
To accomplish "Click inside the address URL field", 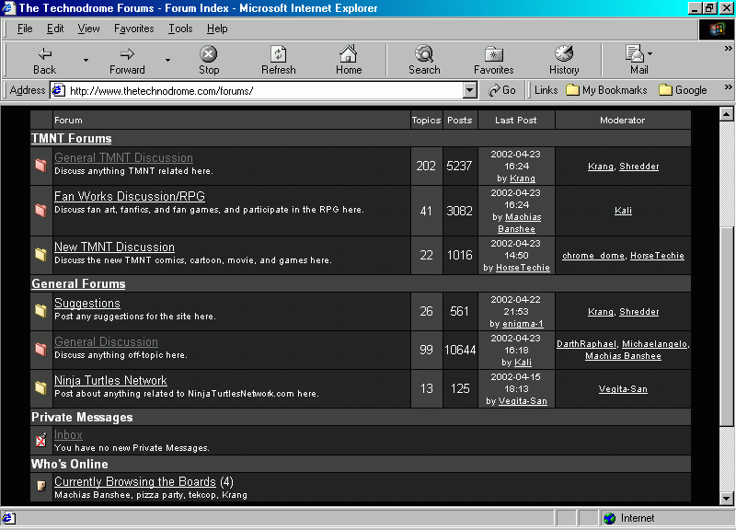I will coord(258,90).
